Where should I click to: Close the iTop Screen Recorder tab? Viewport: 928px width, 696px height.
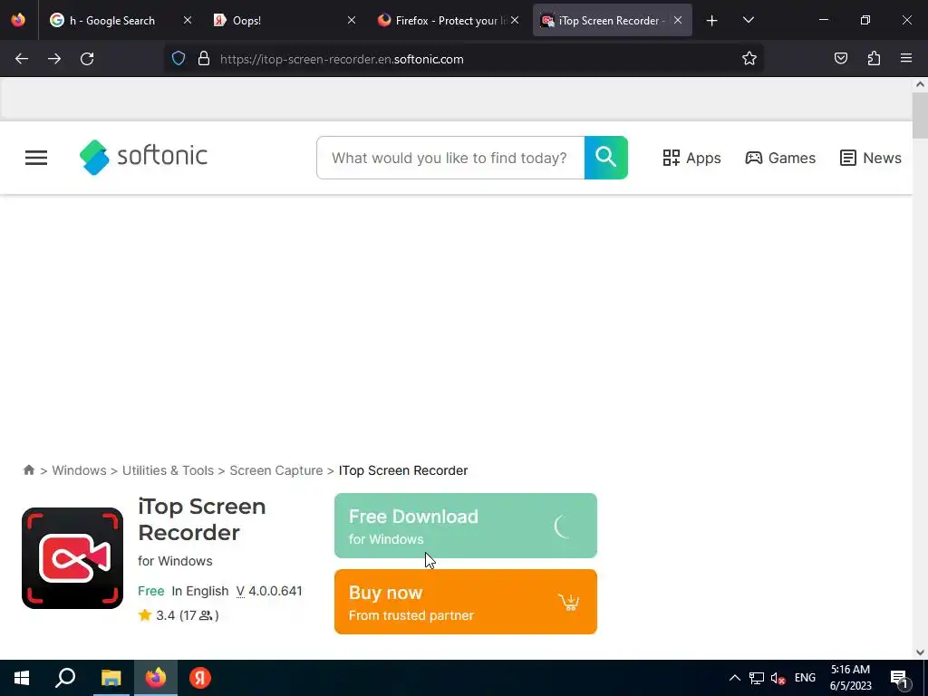point(678,20)
